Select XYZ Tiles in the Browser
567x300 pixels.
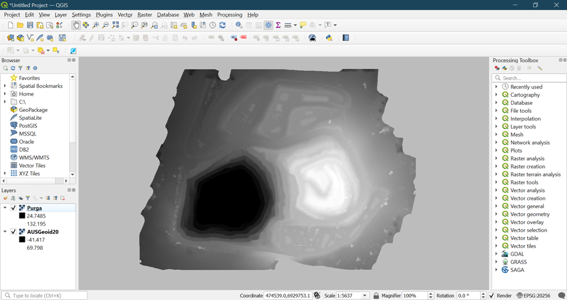pyautogui.click(x=29, y=174)
